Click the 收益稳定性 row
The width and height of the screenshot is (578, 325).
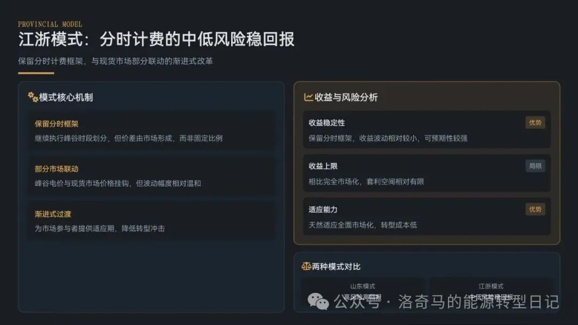click(x=427, y=129)
